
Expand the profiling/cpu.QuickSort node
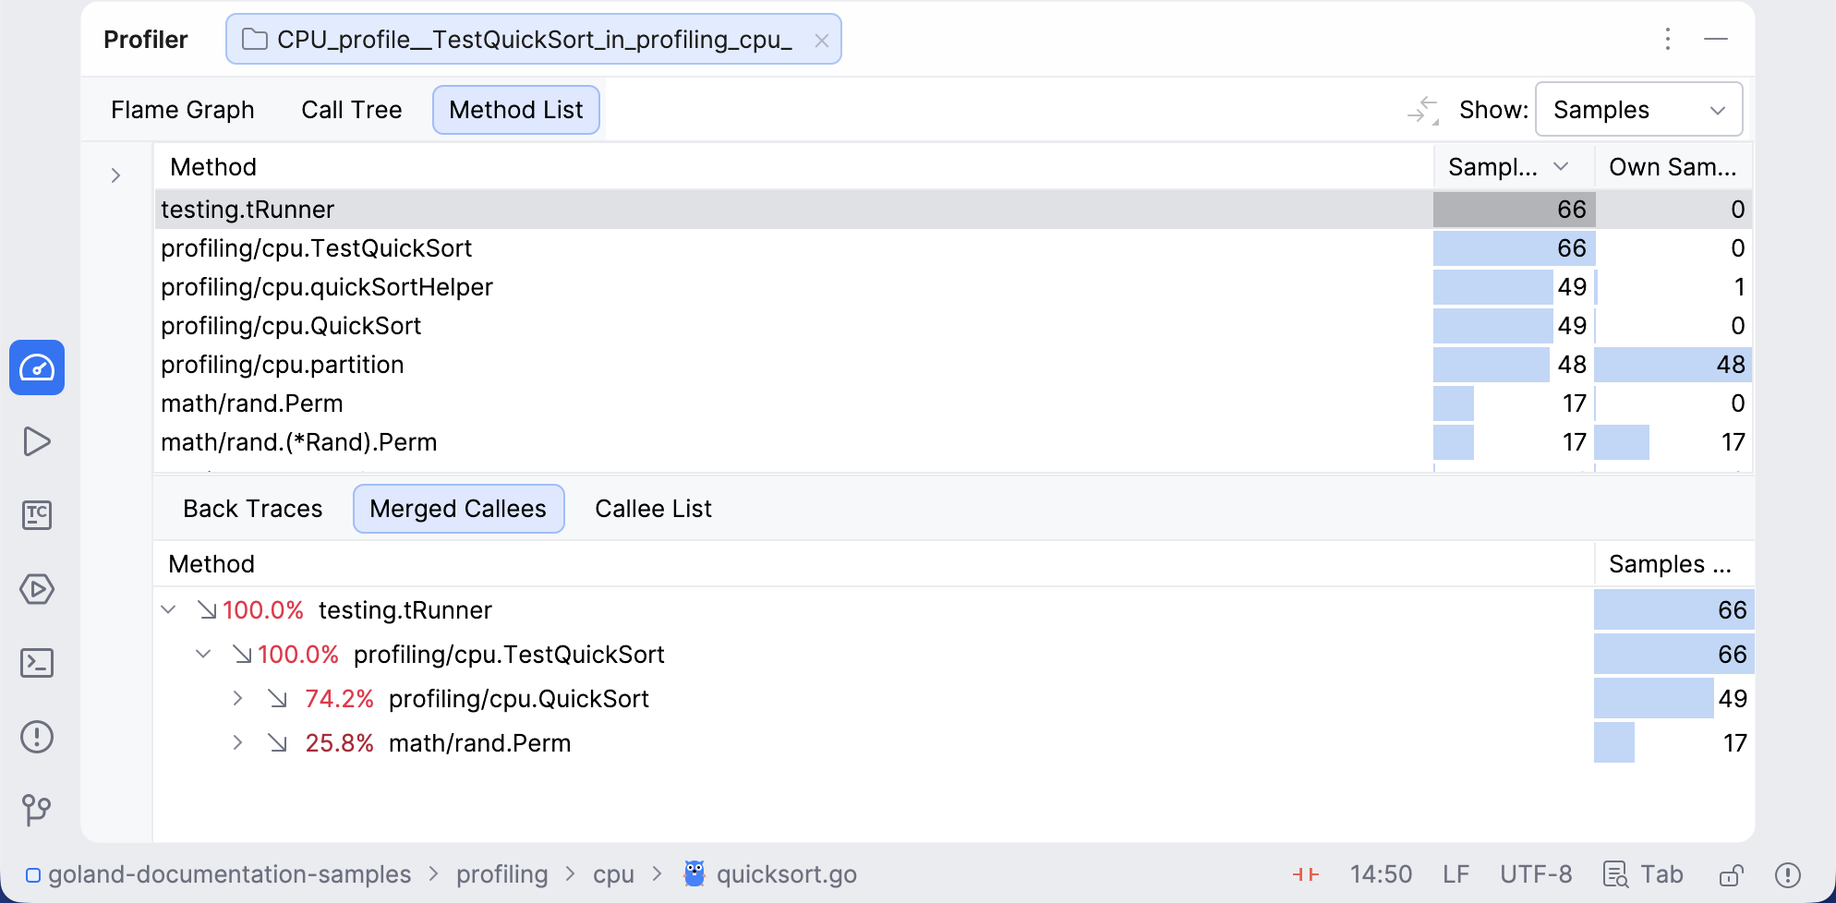point(238,698)
